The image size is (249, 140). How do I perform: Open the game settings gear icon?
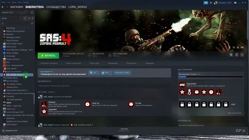click(x=231, y=55)
